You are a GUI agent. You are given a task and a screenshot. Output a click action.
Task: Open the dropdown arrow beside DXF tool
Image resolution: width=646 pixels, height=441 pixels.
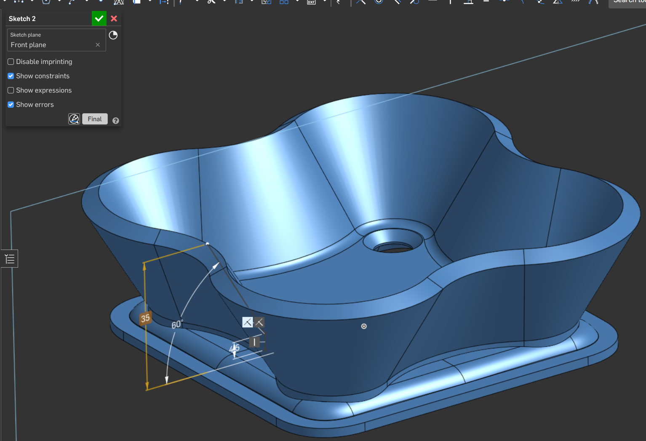[x=325, y=2]
